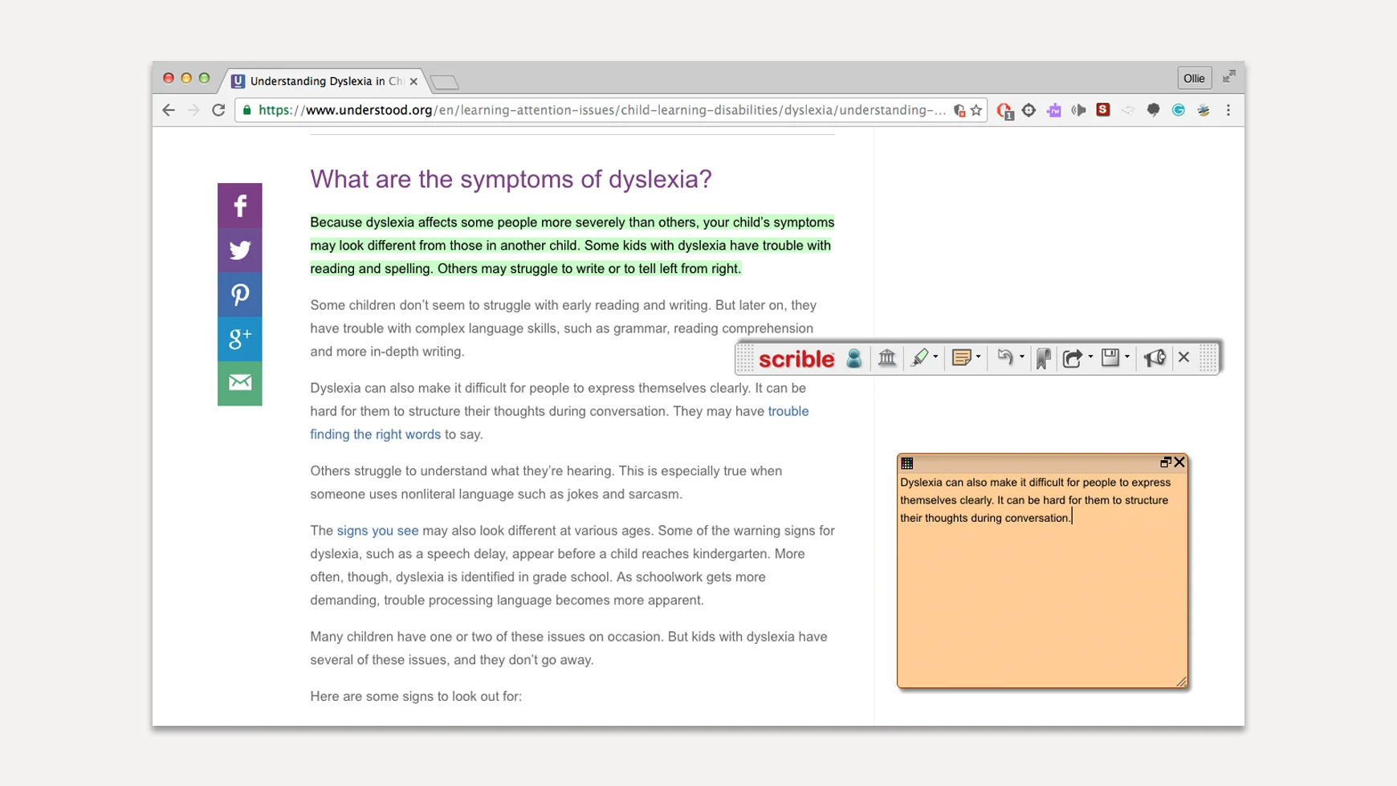Pin the article on Pinterest
The image size is (1397, 786).
point(240,295)
